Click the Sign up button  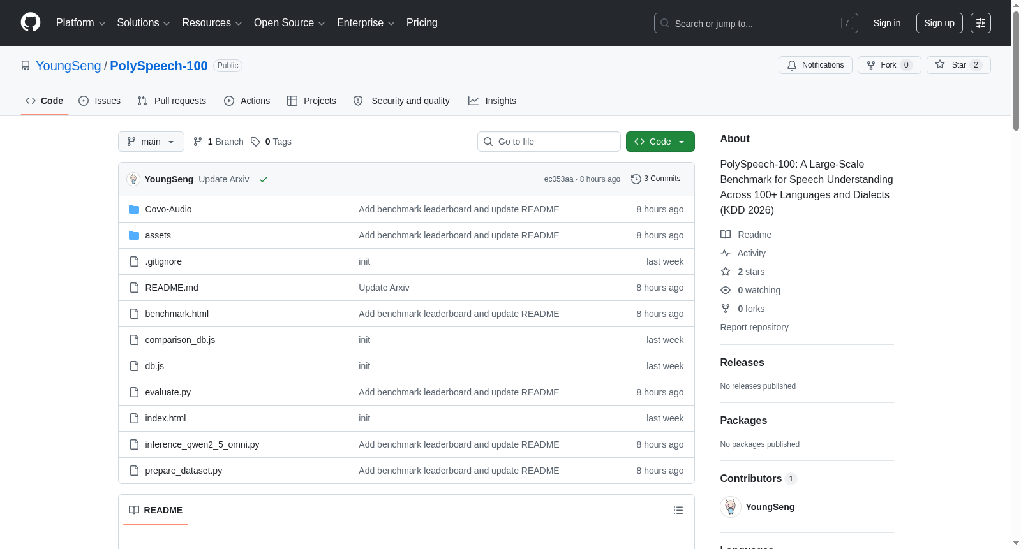coord(939,23)
